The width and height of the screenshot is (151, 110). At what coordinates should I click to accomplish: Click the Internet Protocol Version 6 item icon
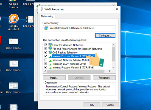50,68
